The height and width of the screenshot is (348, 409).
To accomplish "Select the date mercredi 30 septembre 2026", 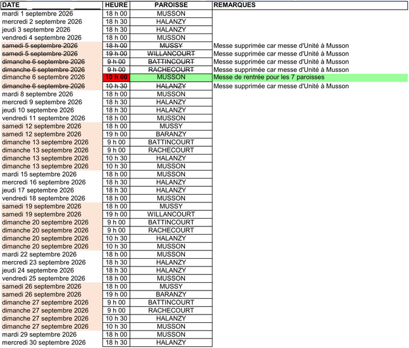I will pos(44,343).
